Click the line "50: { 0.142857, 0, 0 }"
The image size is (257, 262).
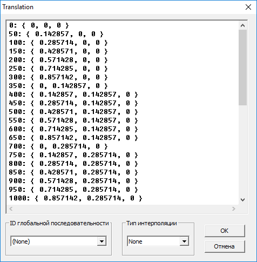[56, 34]
